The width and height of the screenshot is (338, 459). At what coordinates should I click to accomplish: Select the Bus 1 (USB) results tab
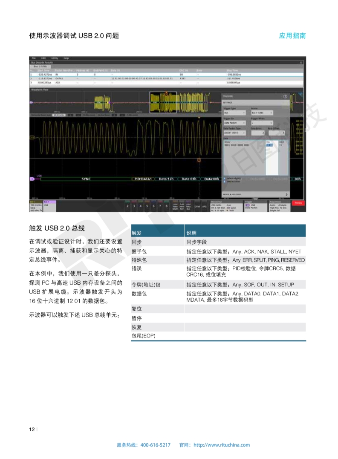[40, 66]
